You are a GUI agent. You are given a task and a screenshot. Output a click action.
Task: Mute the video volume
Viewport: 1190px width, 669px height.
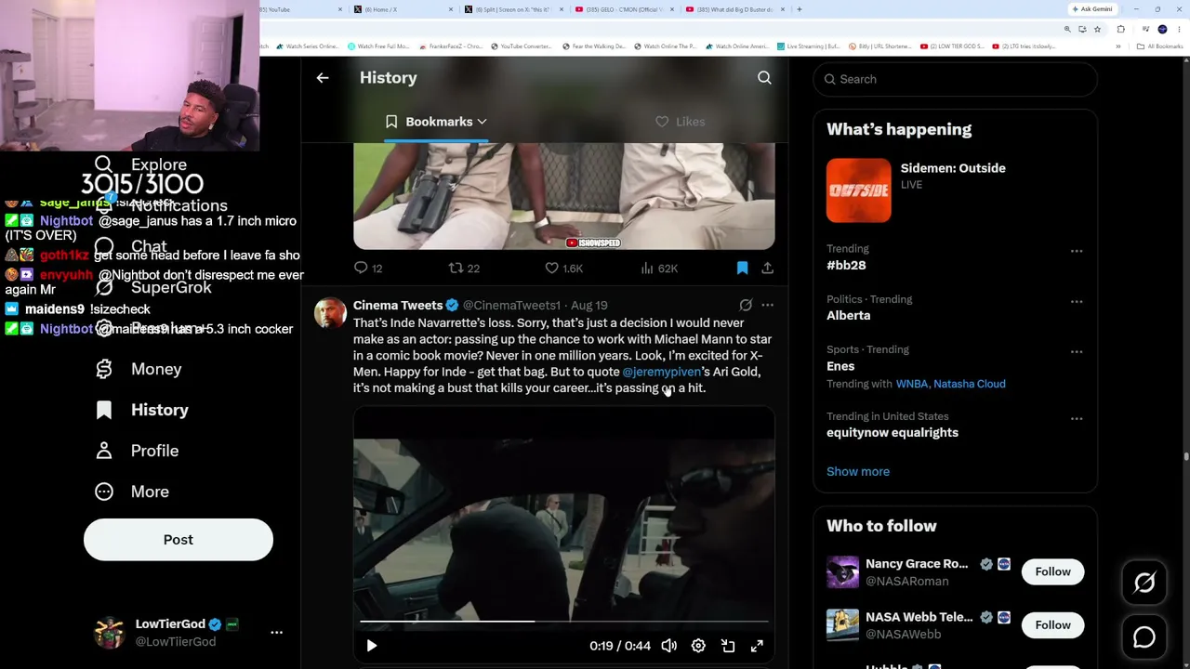(668, 646)
